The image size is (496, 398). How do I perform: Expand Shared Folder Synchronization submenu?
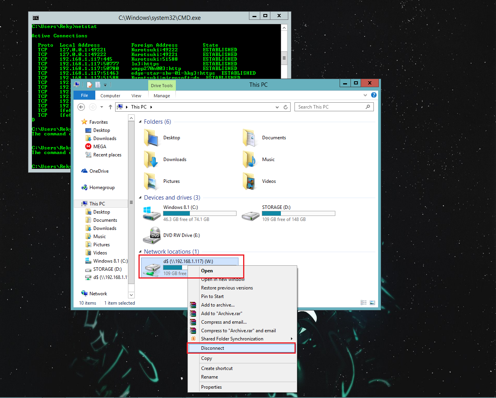coord(242,339)
